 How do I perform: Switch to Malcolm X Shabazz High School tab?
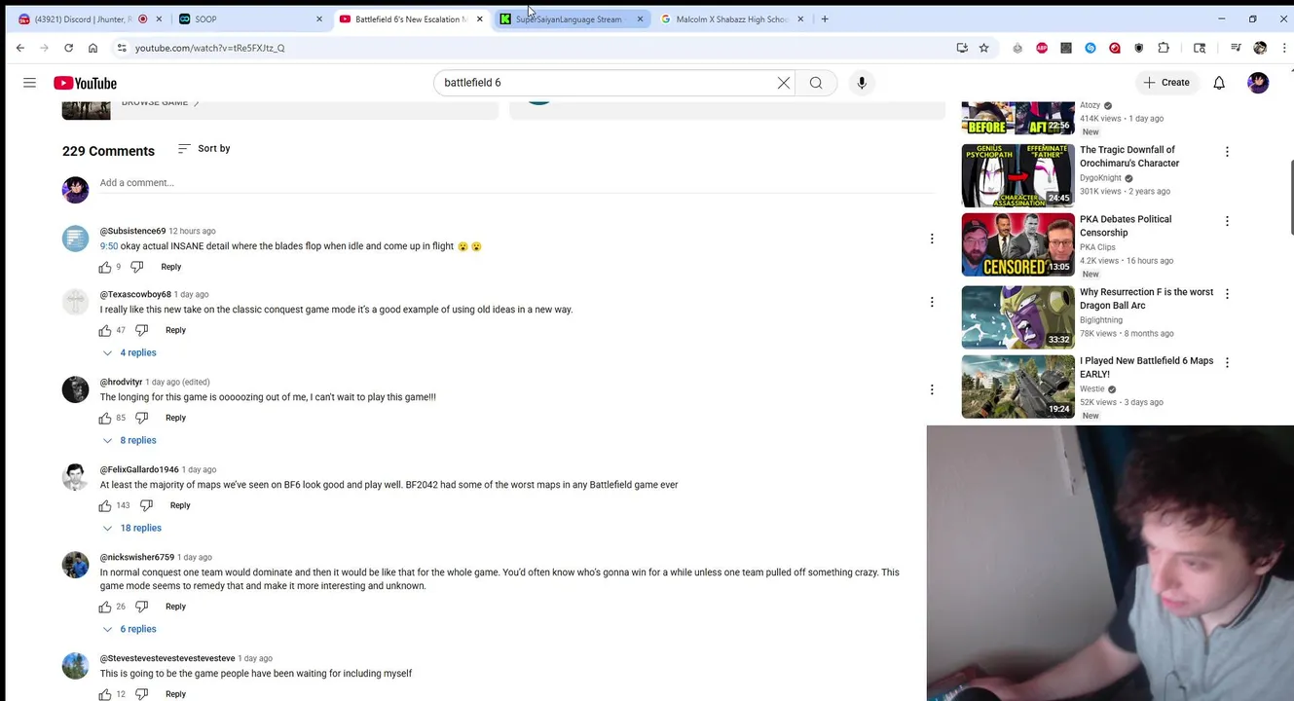(x=730, y=18)
